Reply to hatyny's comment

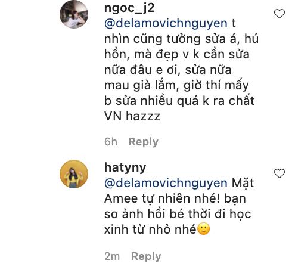click(x=146, y=256)
